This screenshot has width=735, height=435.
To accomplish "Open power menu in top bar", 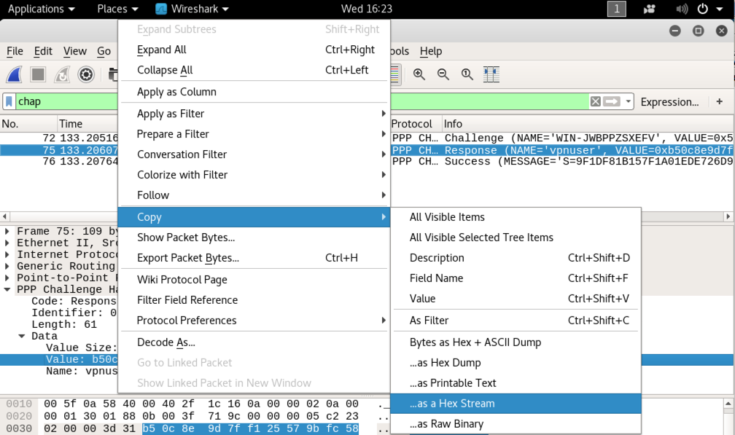I will coord(709,9).
